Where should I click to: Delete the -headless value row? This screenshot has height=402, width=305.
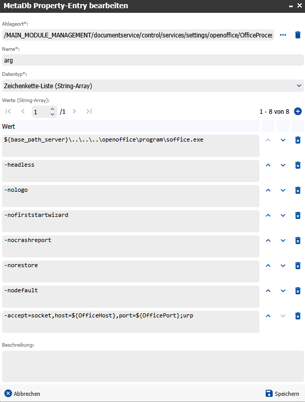pos(298,165)
